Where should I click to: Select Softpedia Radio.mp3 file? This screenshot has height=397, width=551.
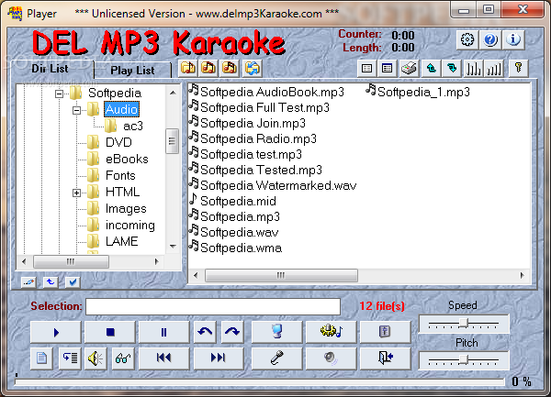253,138
